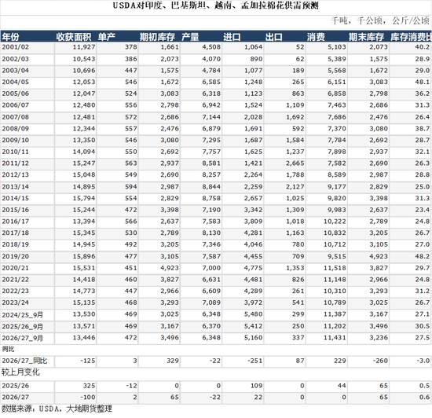Select the 期末库存 header cell
The height and width of the screenshot is (418, 432).
point(366,37)
